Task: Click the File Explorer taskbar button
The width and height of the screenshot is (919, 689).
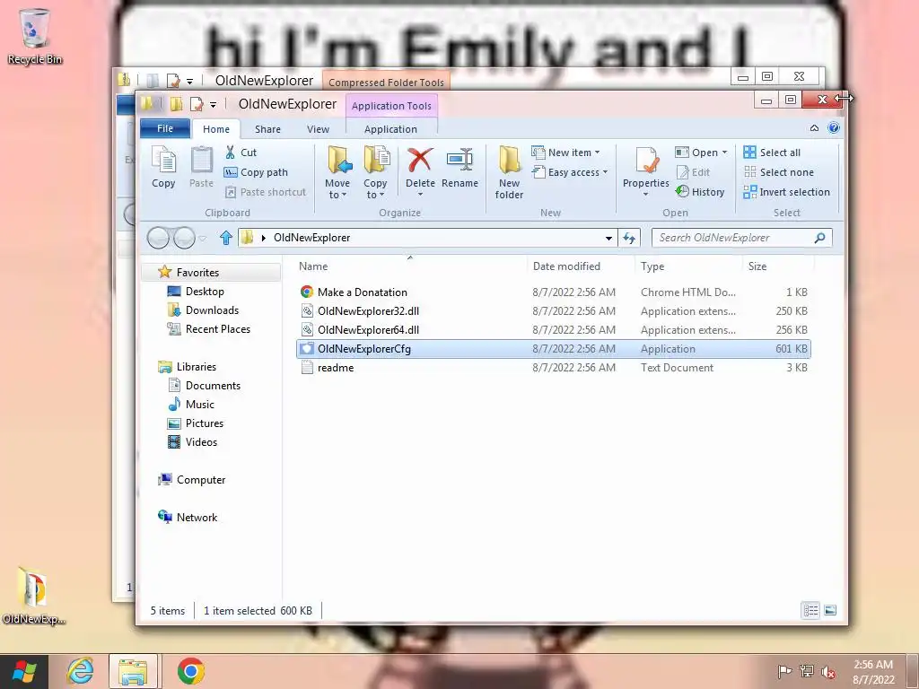Action: (133, 671)
